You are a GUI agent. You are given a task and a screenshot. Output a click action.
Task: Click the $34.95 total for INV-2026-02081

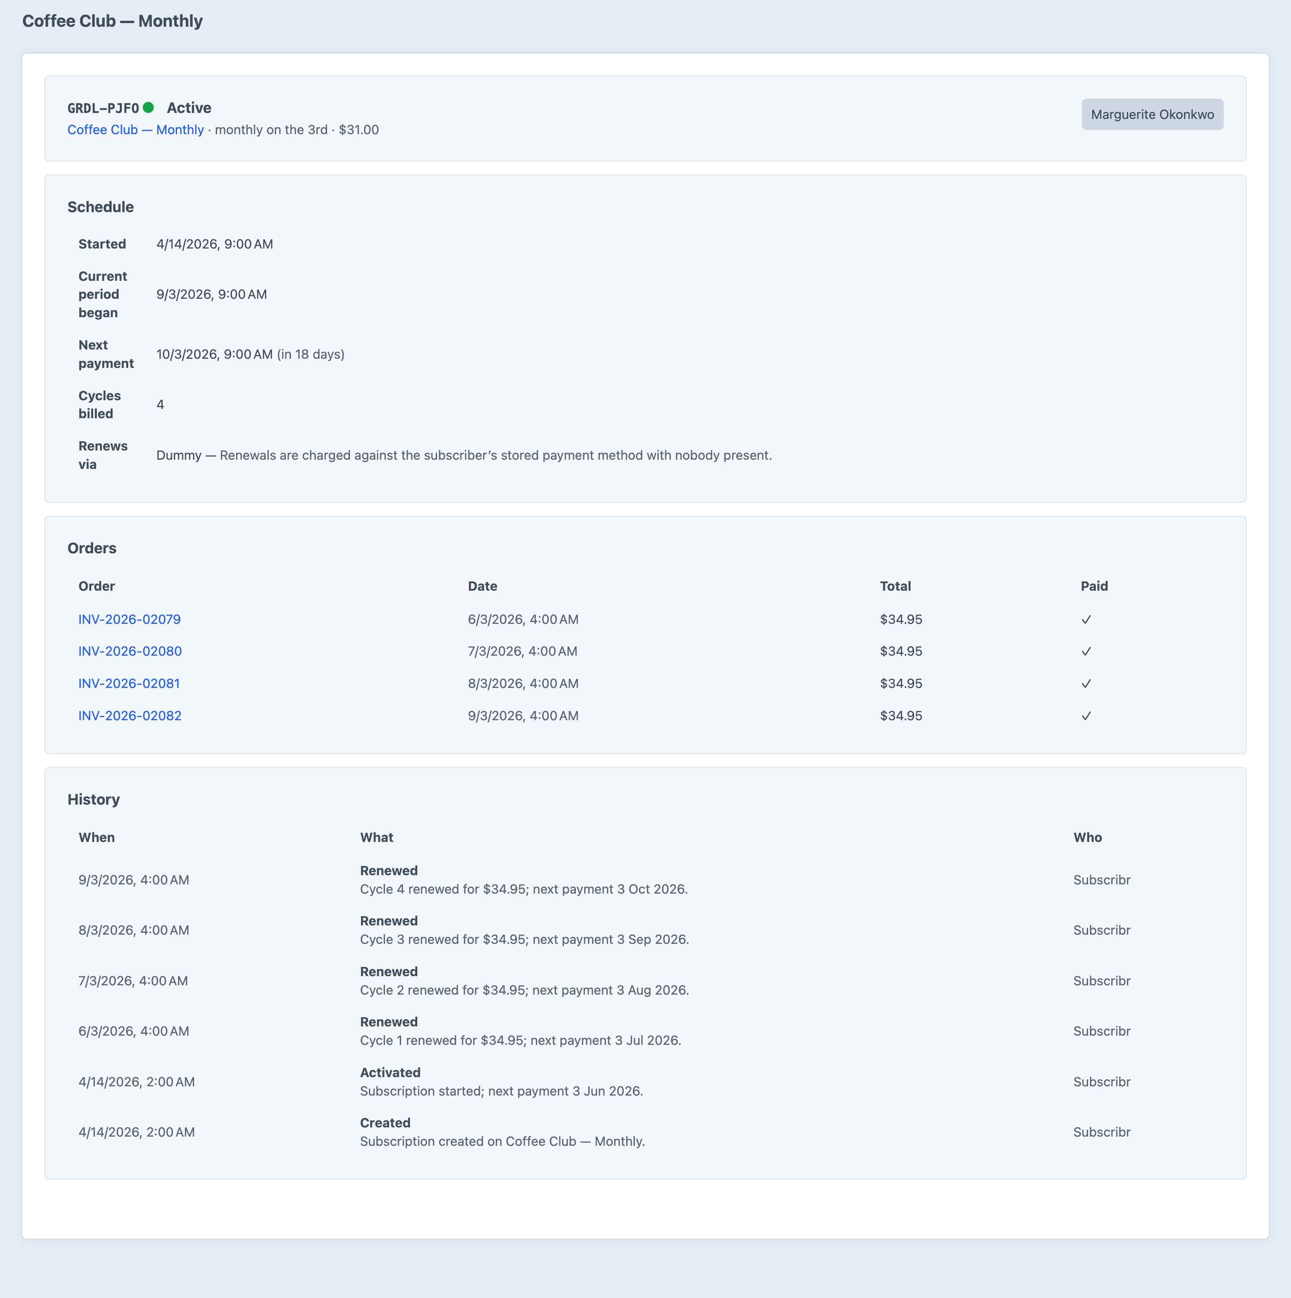point(901,683)
